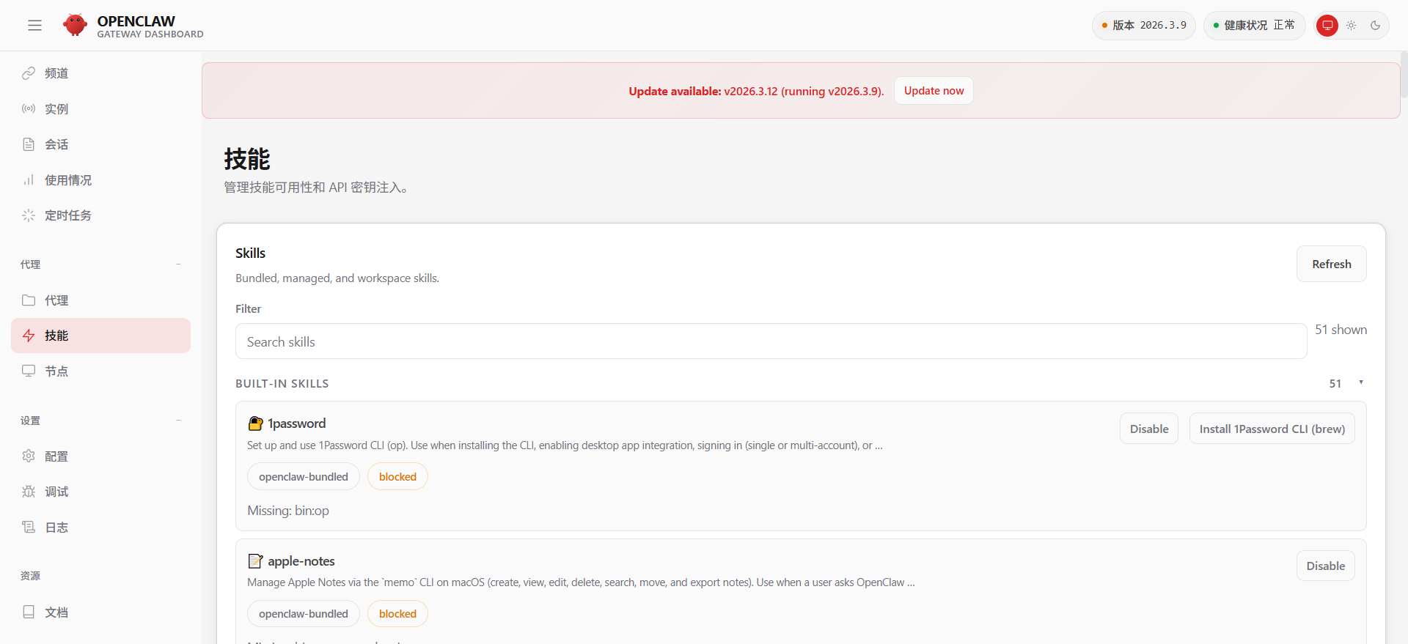This screenshot has width=1408, height=644.
Task: Click the apple-notes notepad emoji icon
Action: pos(255,561)
